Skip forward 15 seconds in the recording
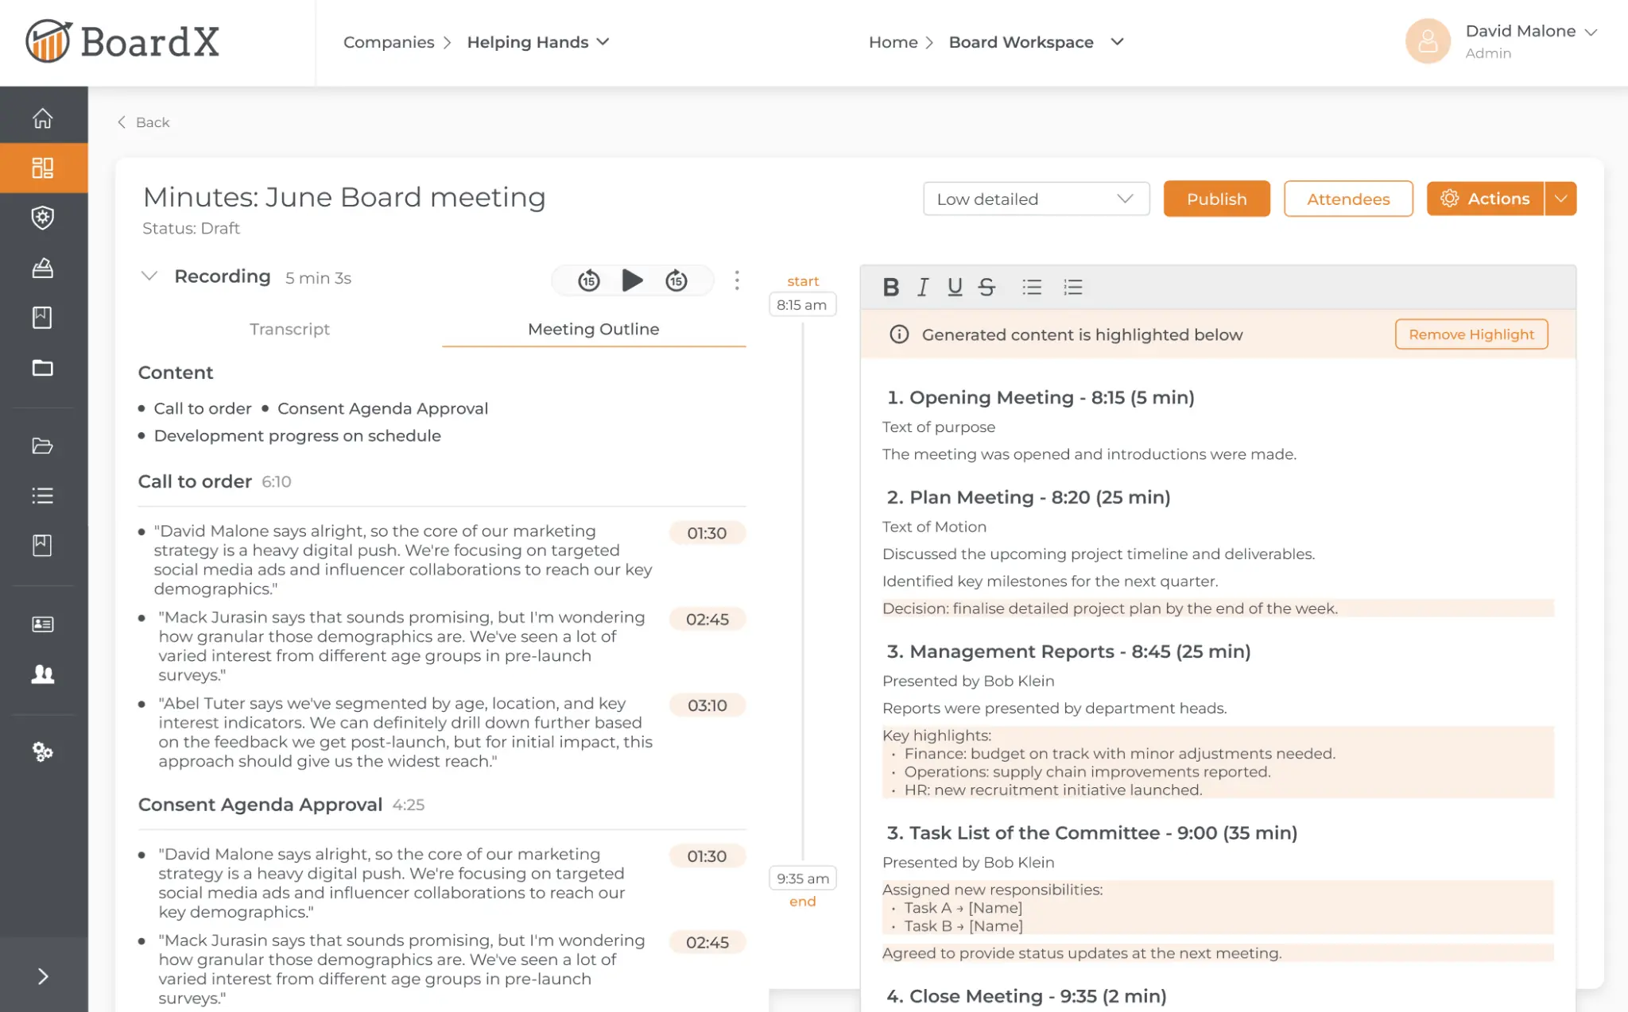The width and height of the screenshot is (1628, 1012). click(x=677, y=280)
